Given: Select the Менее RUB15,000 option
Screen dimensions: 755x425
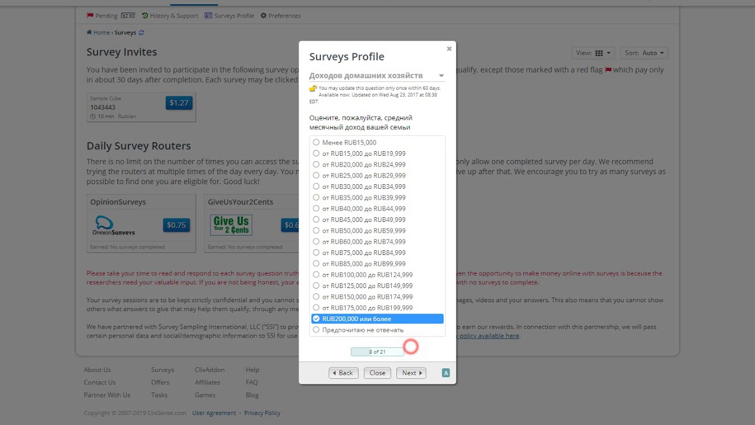Looking at the screenshot, I should coord(377,142).
